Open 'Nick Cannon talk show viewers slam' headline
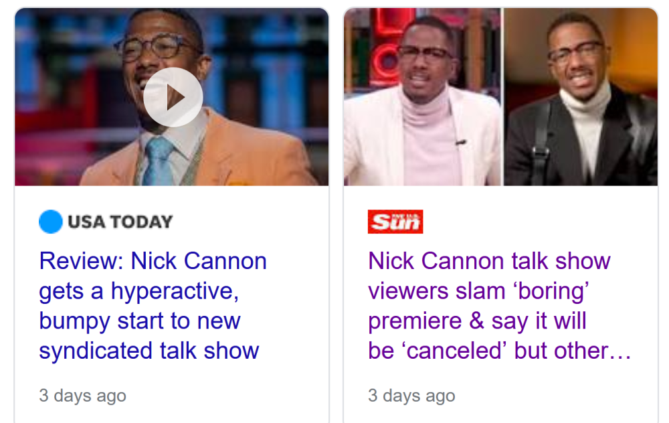Screen dimensions: 669x423 click(499, 306)
